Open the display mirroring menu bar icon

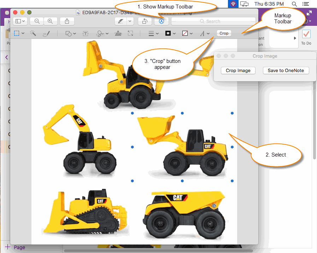coord(244,4)
